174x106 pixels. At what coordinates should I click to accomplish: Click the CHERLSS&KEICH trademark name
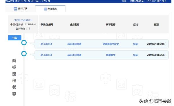coord(23,20)
